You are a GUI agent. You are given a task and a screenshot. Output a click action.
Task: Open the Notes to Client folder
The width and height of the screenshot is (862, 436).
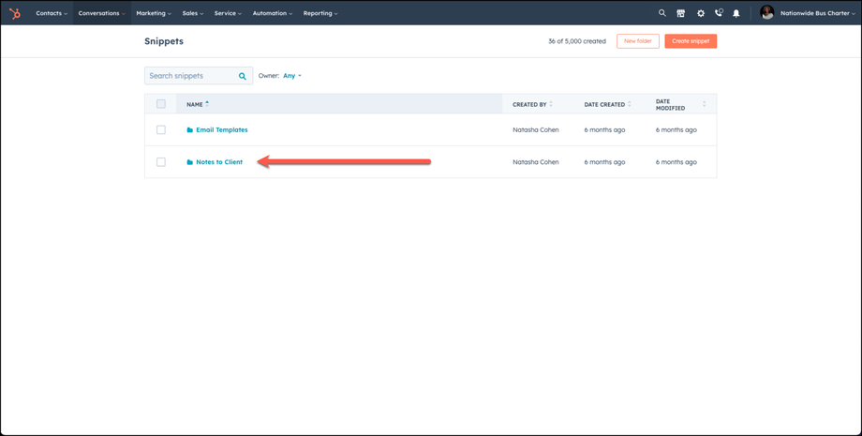pyautogui.click(x=219, y=162)
